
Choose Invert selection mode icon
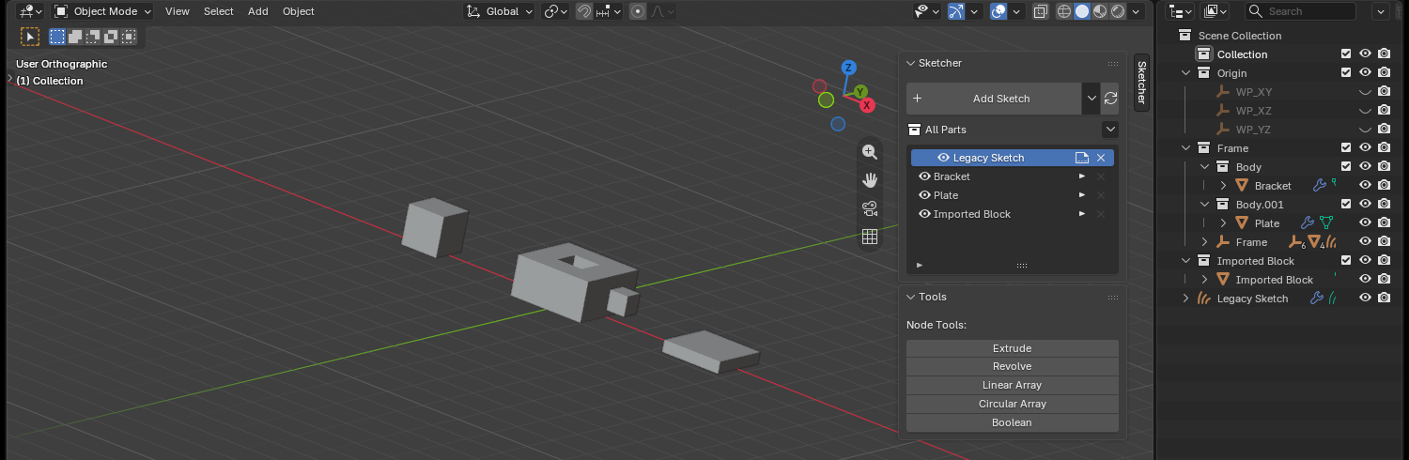pos(111,37)
